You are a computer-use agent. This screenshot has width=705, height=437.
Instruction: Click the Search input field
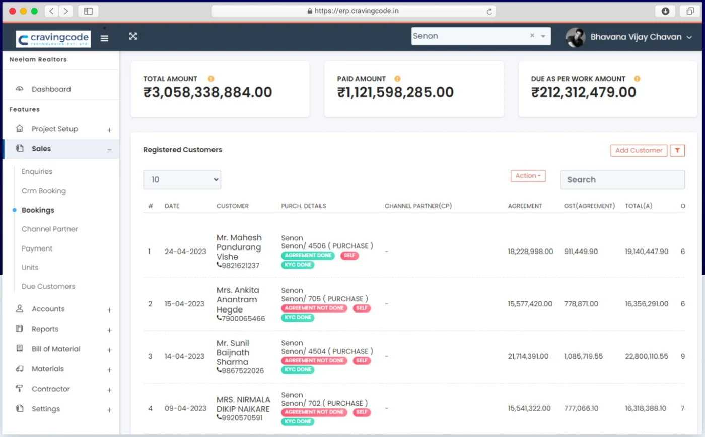click(x=622, y=179)
